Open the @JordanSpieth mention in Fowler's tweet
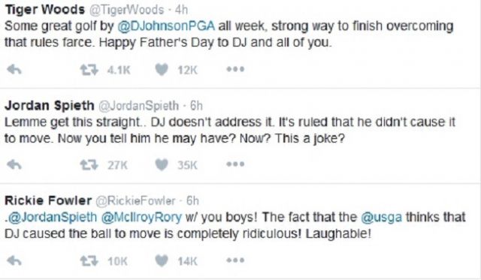 pos(52,217)
